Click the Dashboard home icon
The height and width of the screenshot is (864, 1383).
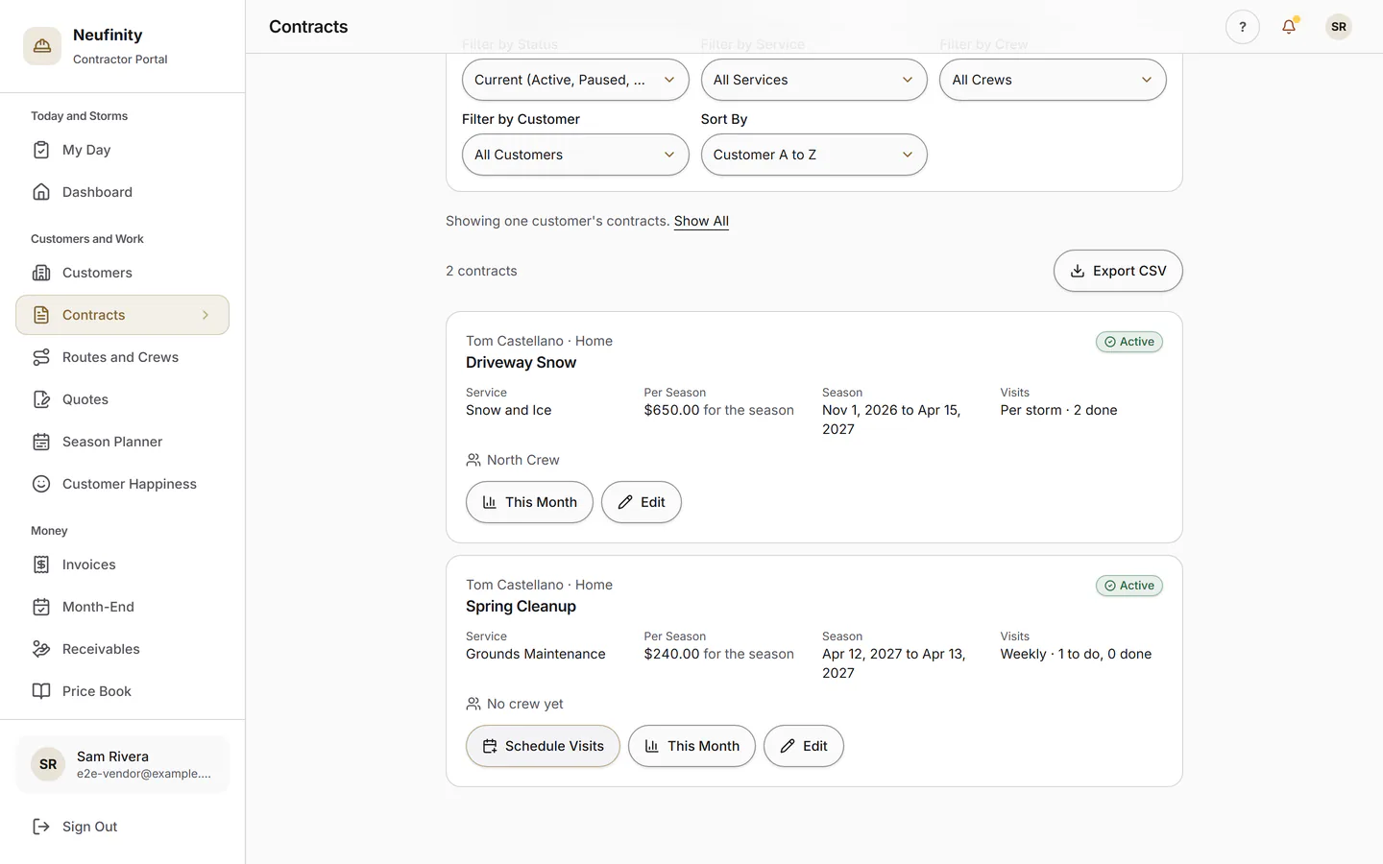[x=41, y=192]
